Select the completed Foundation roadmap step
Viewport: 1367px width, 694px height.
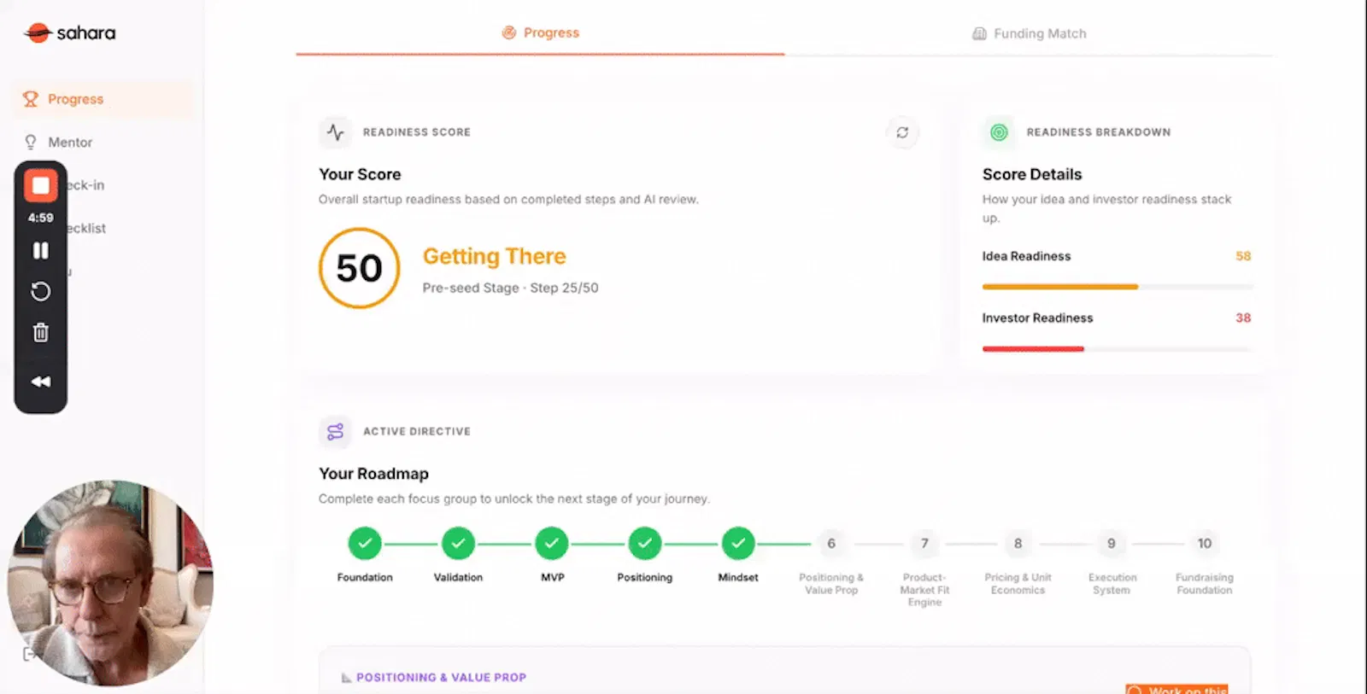tap(365, 544)
